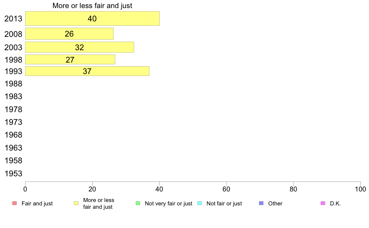
Task: Click the 100 tick on the x-axis
Action: (360, 189)
